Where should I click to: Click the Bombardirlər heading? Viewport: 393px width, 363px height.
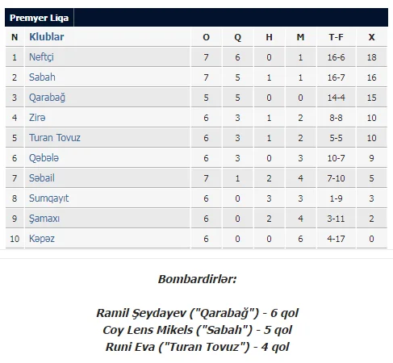(197, 279)
